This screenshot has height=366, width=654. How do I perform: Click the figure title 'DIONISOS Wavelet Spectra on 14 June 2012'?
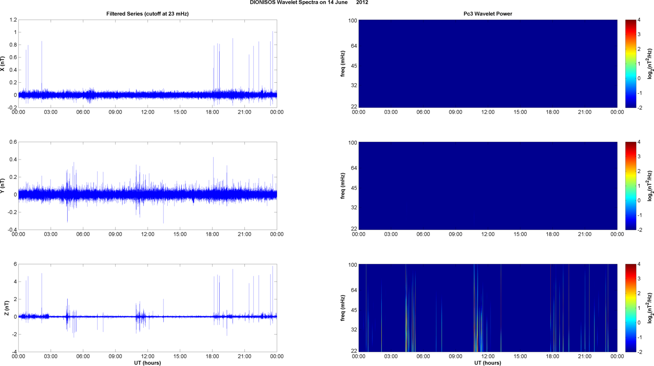(x=309, y=3)
